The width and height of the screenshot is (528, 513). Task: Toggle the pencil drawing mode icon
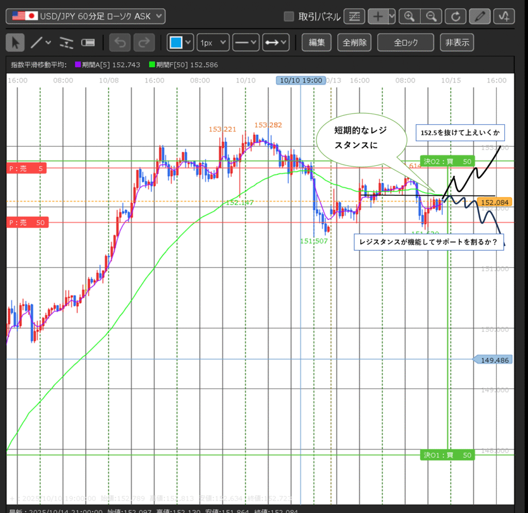point(480,16)
